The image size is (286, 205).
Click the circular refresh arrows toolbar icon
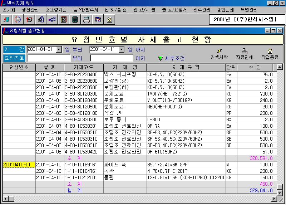pyautogui.click(x=18, y=20)
